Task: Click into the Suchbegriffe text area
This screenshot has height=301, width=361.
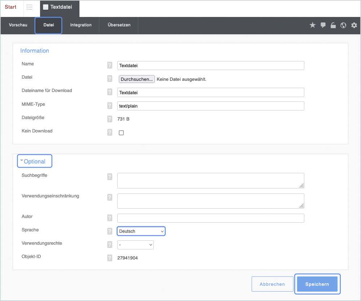Action: pyautogui.click(x=210, y=180)
